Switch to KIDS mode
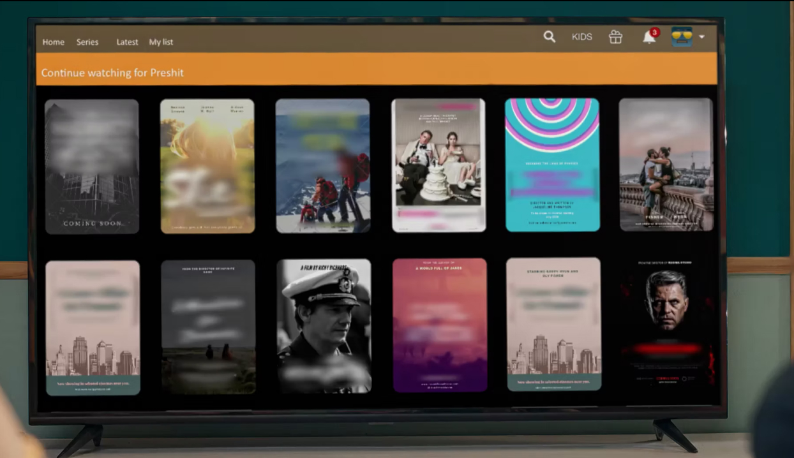This screenshot has height=458, width=794. click(581, 37)
